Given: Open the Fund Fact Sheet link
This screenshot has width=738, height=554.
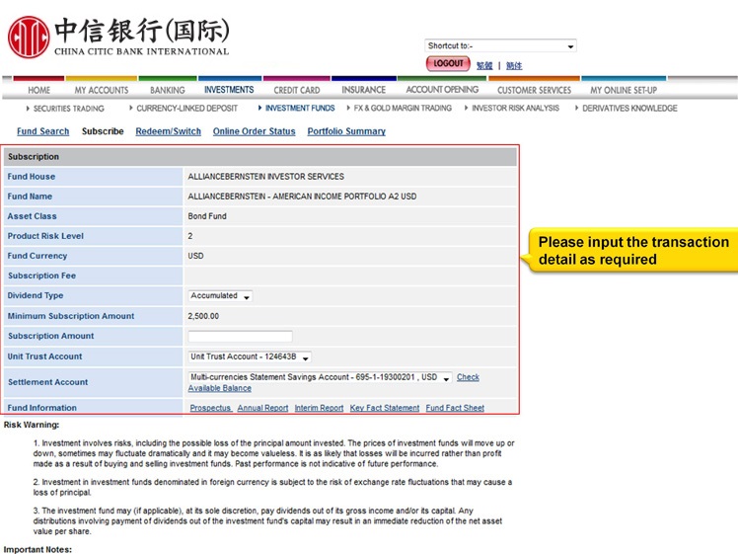Looking at the screenshot, I should (455, 408).
